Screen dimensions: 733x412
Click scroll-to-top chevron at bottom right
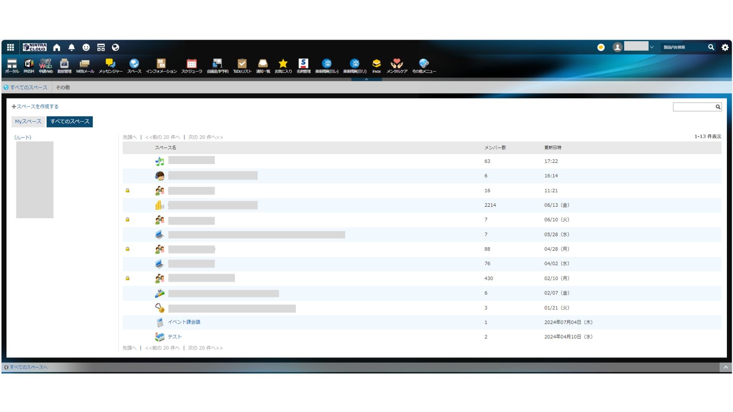point(725,367)
